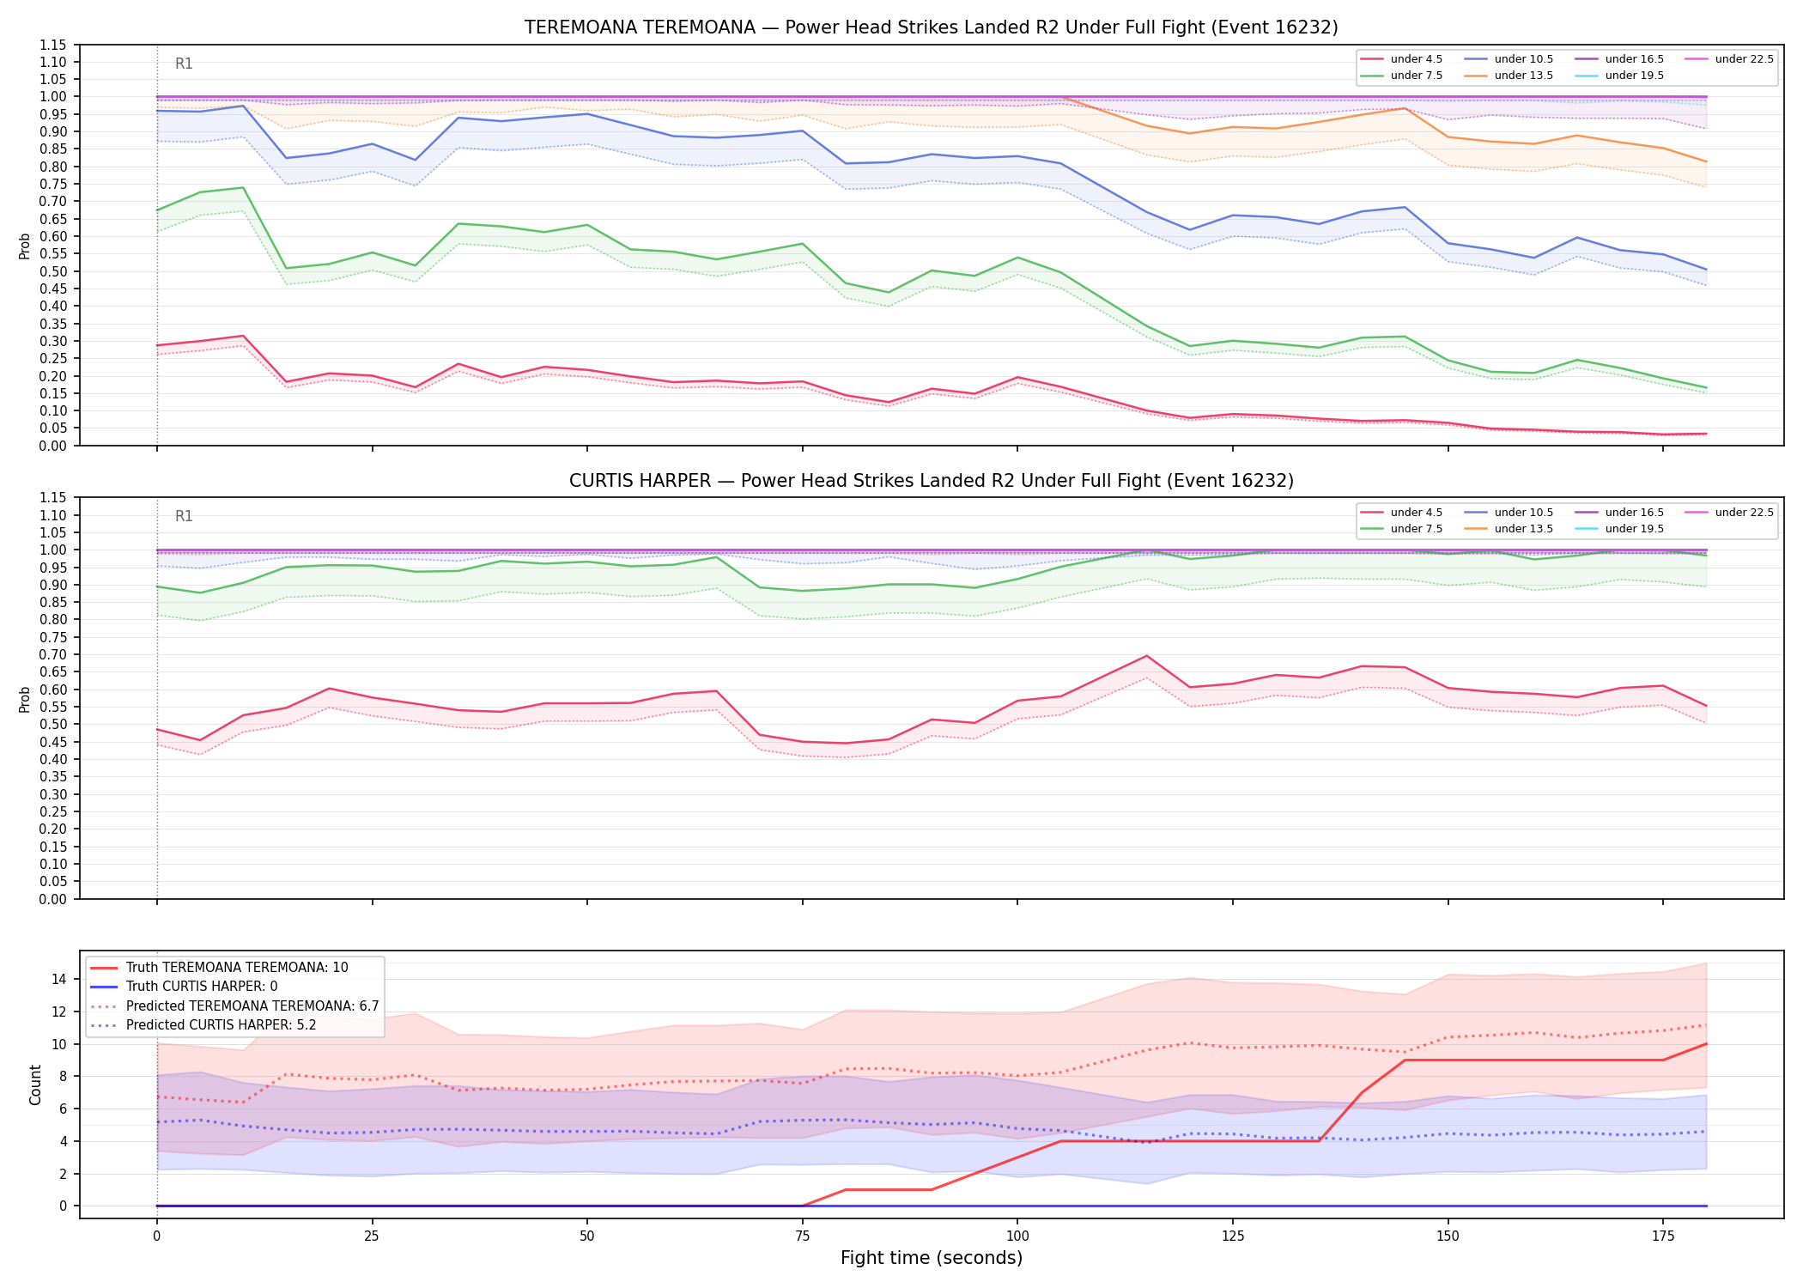Click the CURTIS HARPER chart title
This screenshot has height=1288, width=1803.
coord(931,481)
